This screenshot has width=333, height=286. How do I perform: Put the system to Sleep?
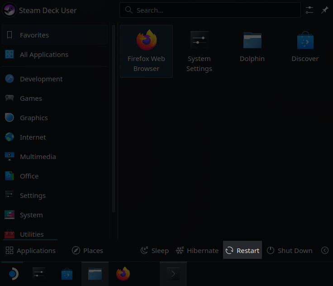[x=154, y=250]
